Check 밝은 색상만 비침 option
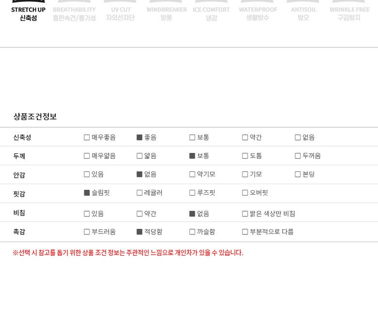The height and width of the screenshot is (322, 378). click(245, 214)
